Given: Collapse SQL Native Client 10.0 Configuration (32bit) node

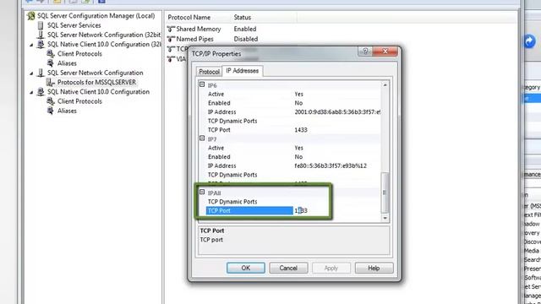Looking at the screenshot, I should 31,45.
